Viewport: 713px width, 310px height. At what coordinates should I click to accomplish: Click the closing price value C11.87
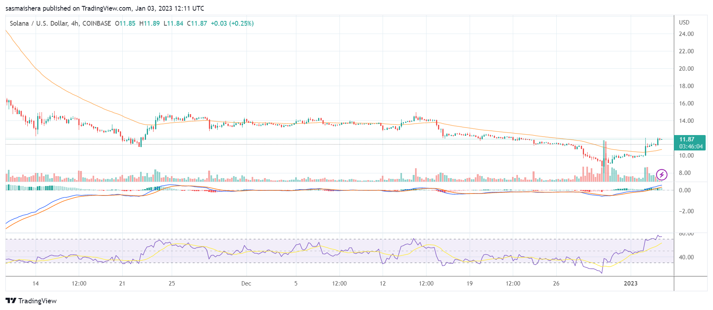coord(197,23)
